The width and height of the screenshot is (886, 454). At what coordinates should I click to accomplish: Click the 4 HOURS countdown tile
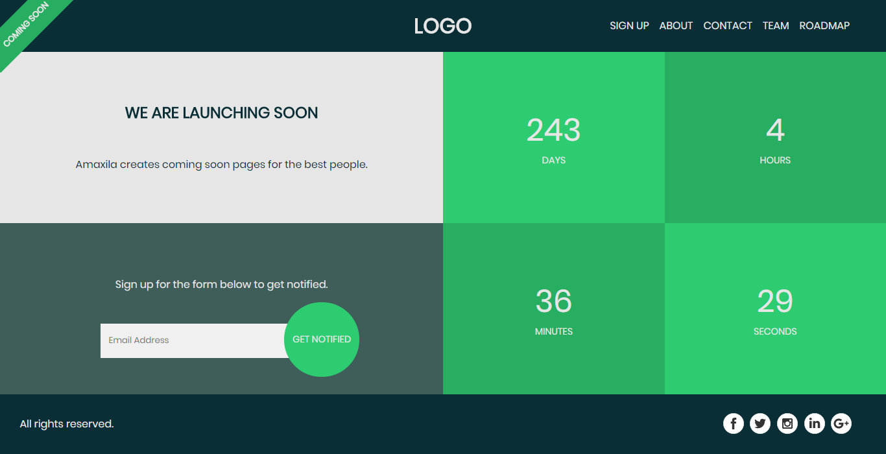[x=775, y=137]
